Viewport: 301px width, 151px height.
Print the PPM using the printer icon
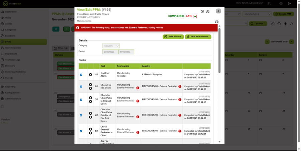click(x=216, y=22)
